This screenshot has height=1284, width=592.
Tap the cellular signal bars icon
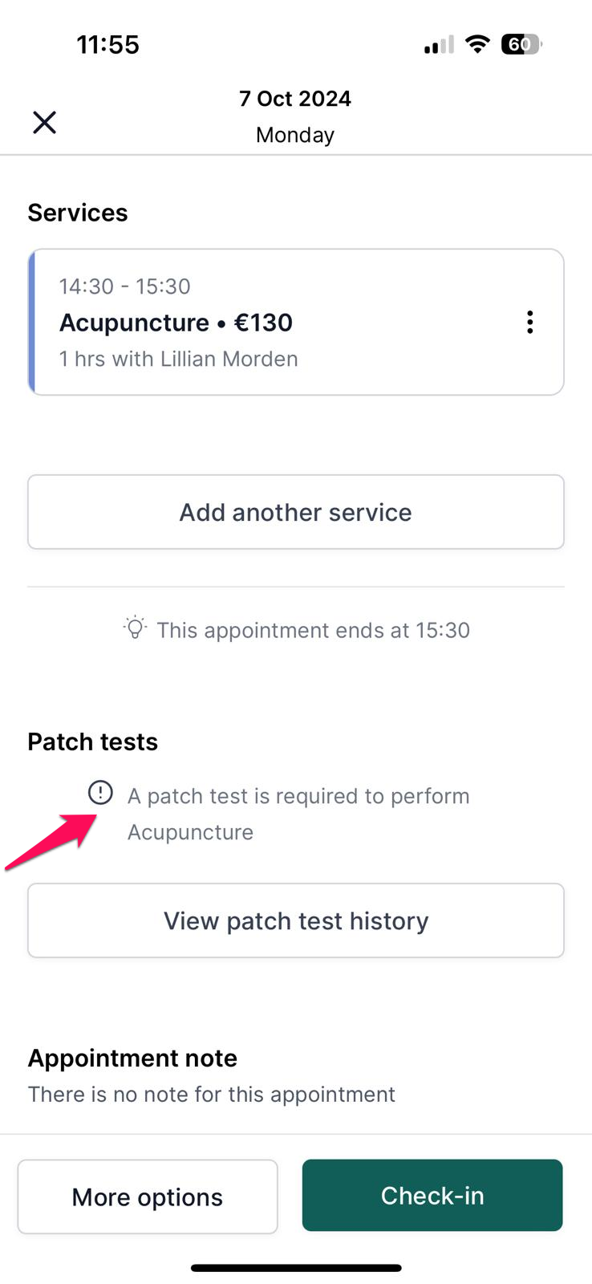[439, 45]
